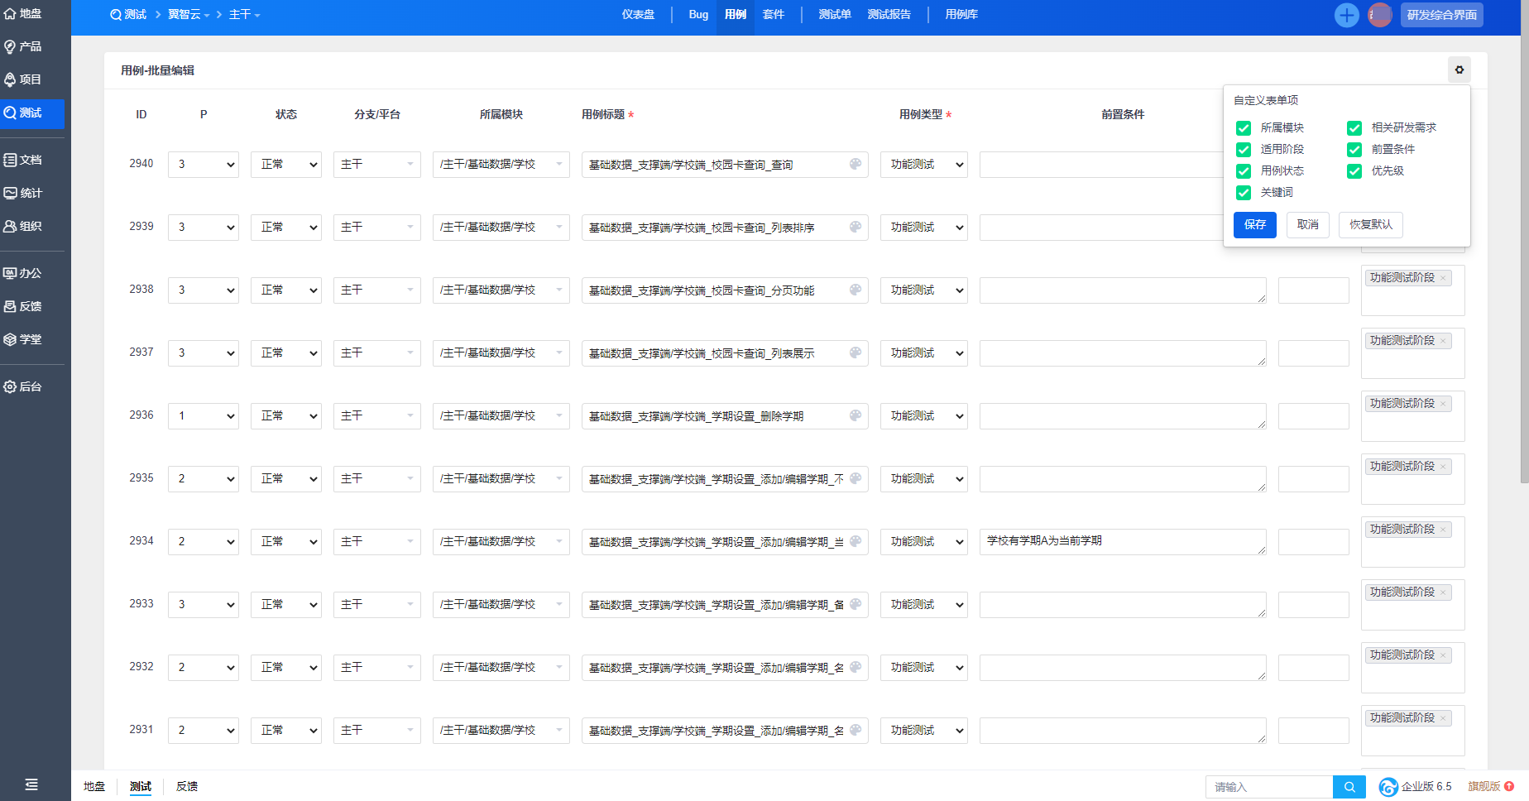Switch to the 套件 tab
1529x801 pixels.
[x=774, y=15]
